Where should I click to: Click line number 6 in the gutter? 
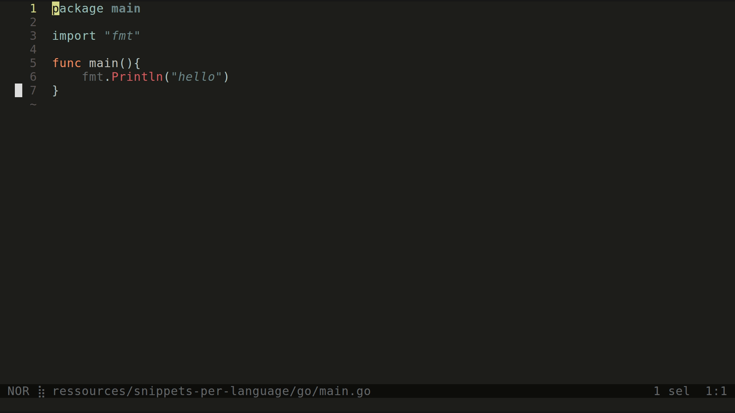(x=33, y=77)
